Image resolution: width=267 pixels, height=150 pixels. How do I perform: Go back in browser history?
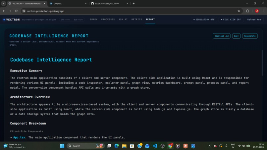[4, 11]
